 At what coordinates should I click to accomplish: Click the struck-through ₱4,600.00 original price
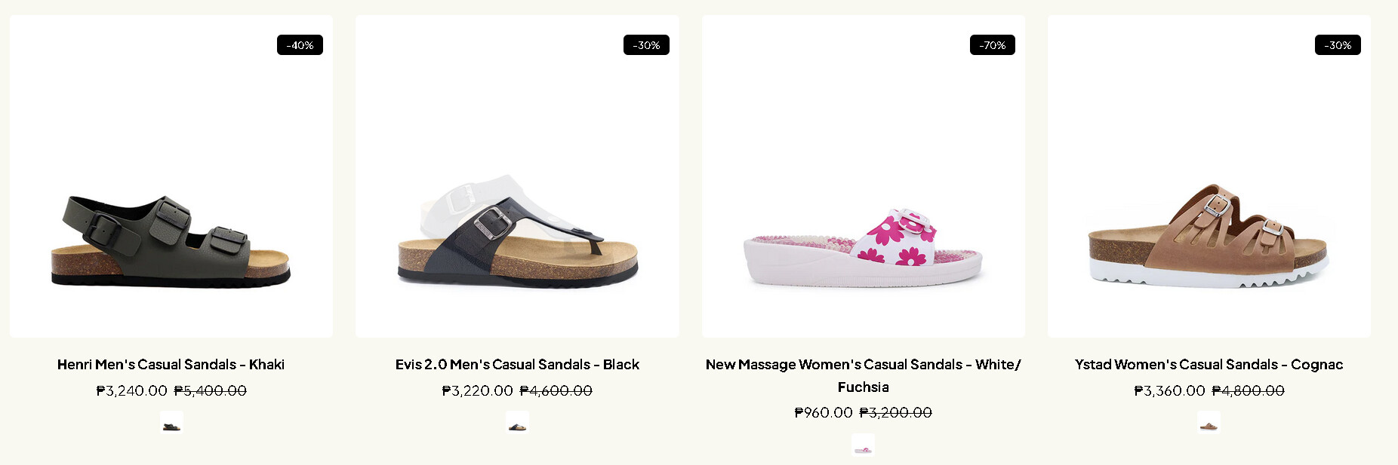(556, 391)
